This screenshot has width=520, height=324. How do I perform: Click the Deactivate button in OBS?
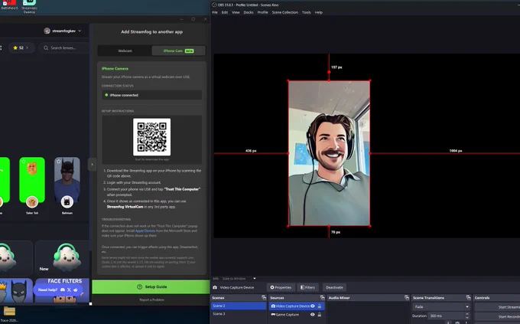[334, 287]
